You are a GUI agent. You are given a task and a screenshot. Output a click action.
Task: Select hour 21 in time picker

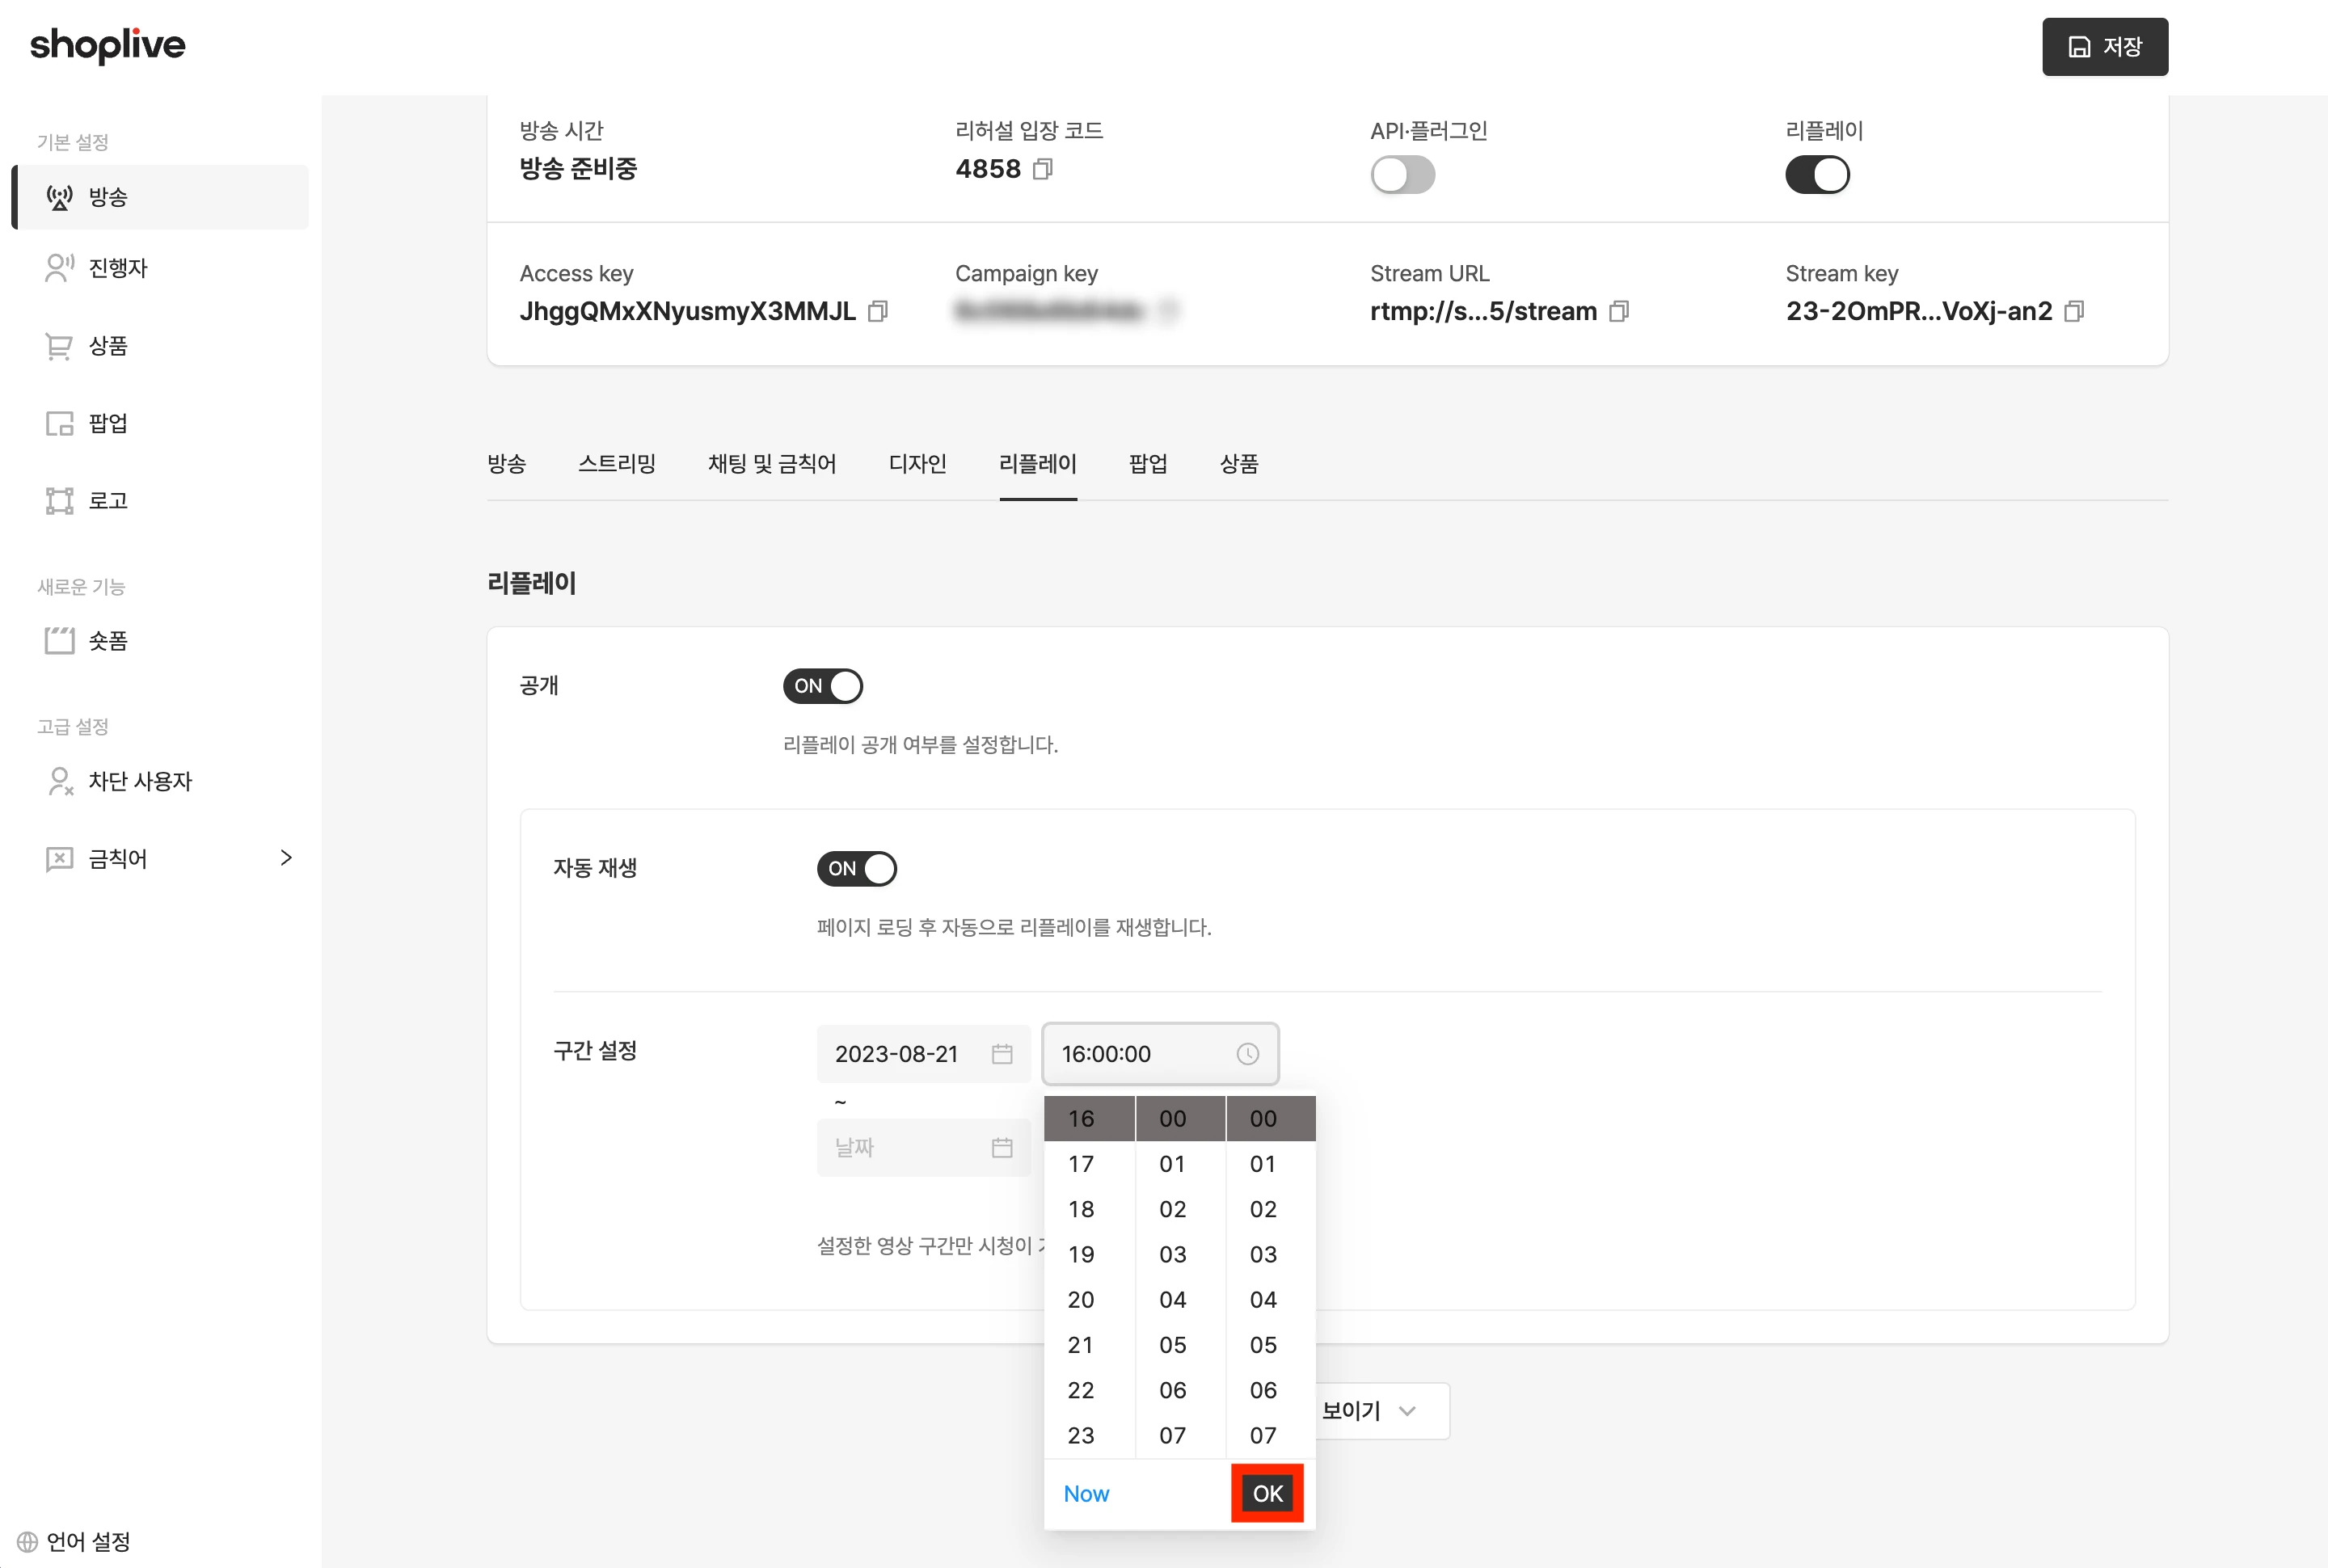[1081, 1345]
